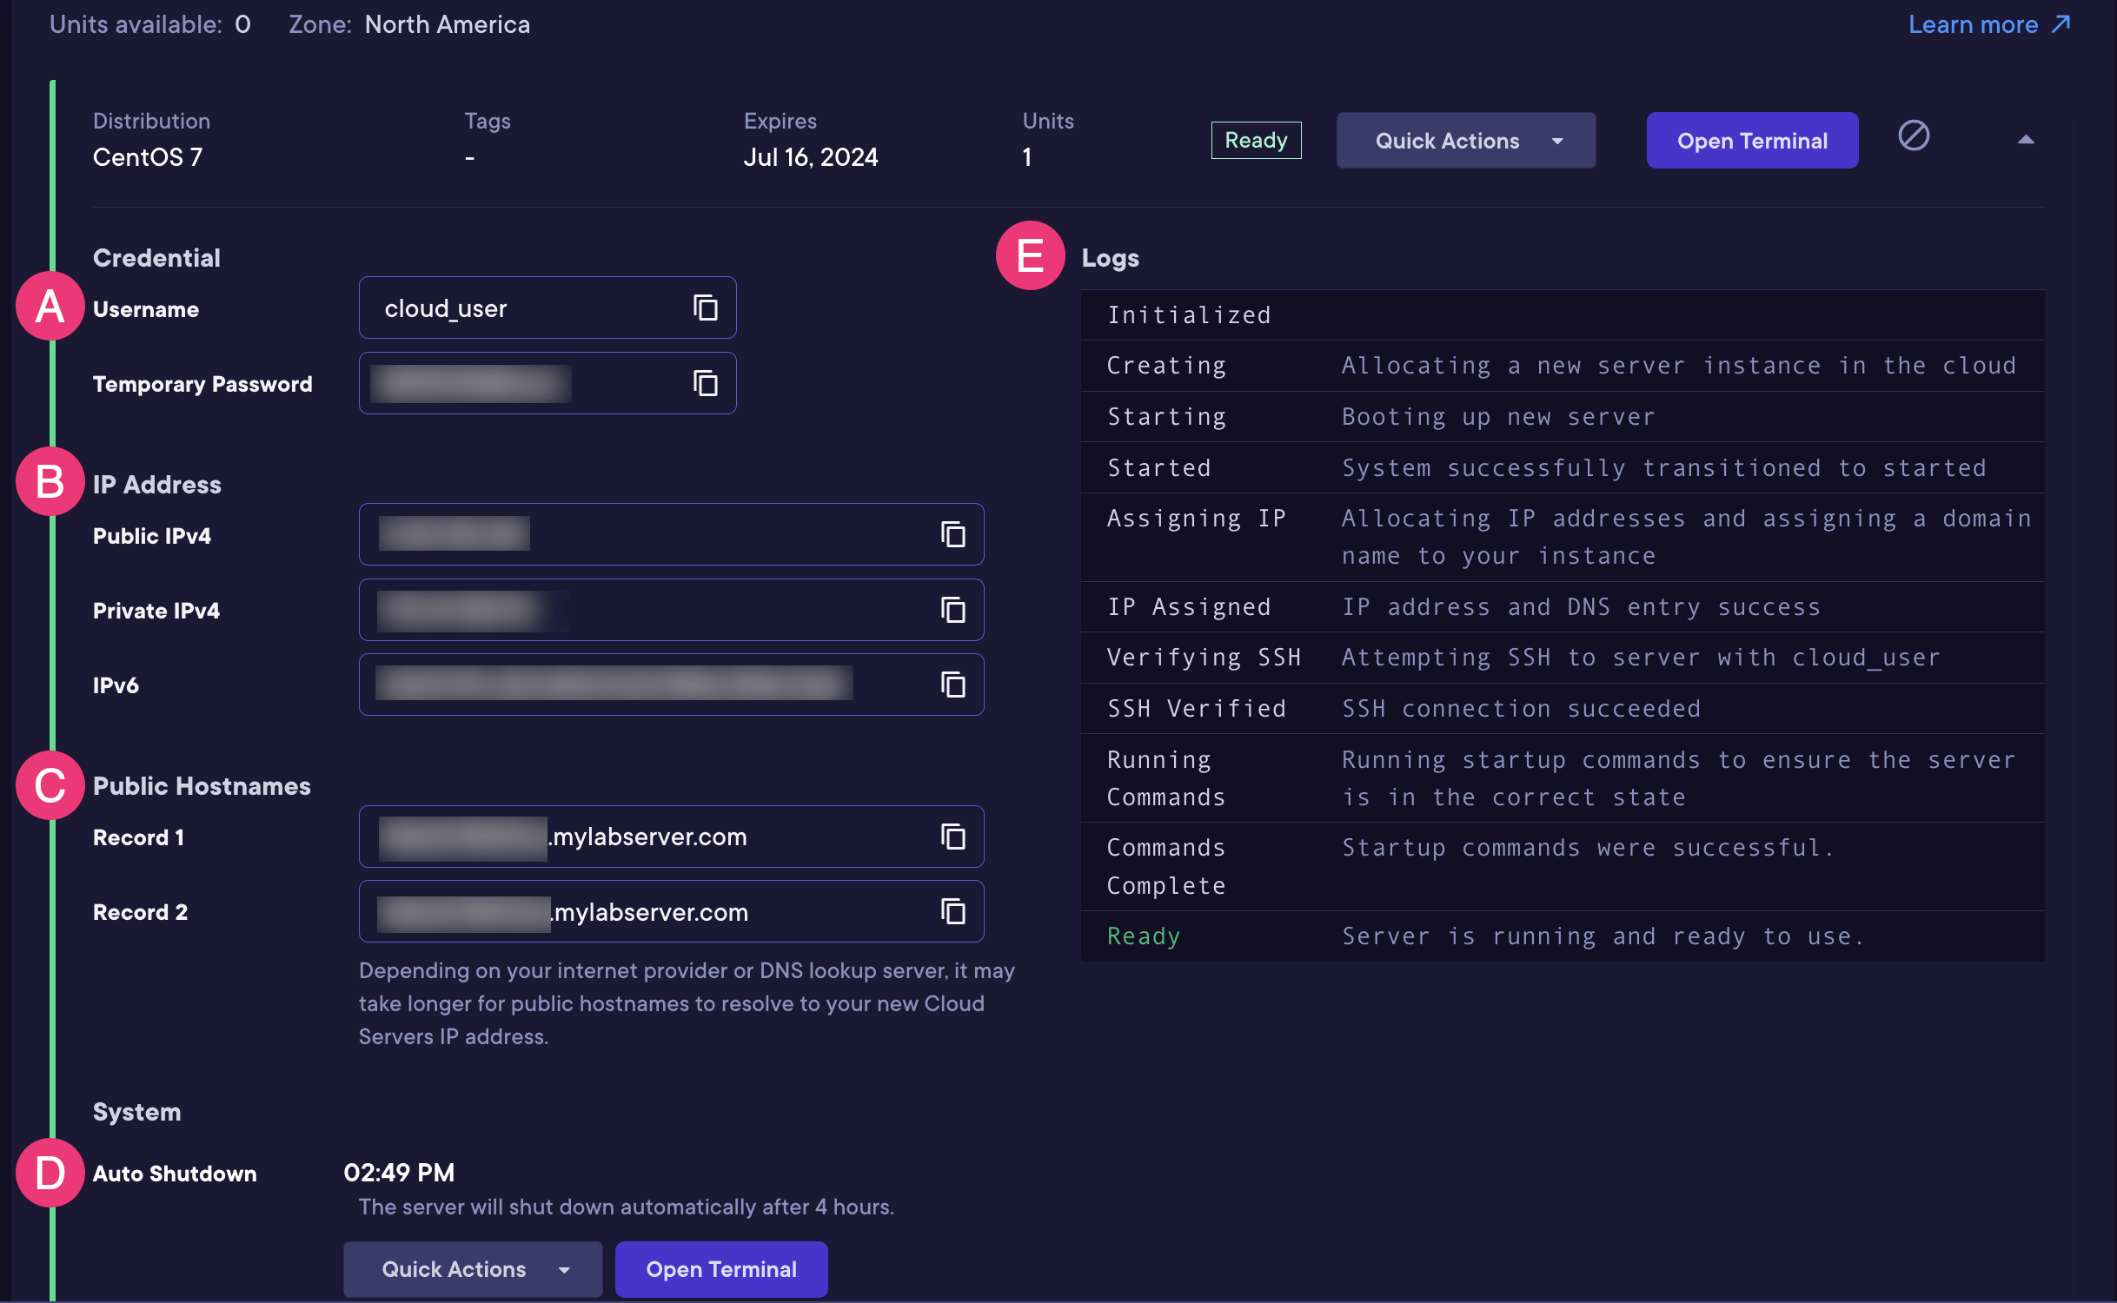The image size is (2117, 1303).
Task: Copy the Record 2 public hostname
Action: coord(953,911)
